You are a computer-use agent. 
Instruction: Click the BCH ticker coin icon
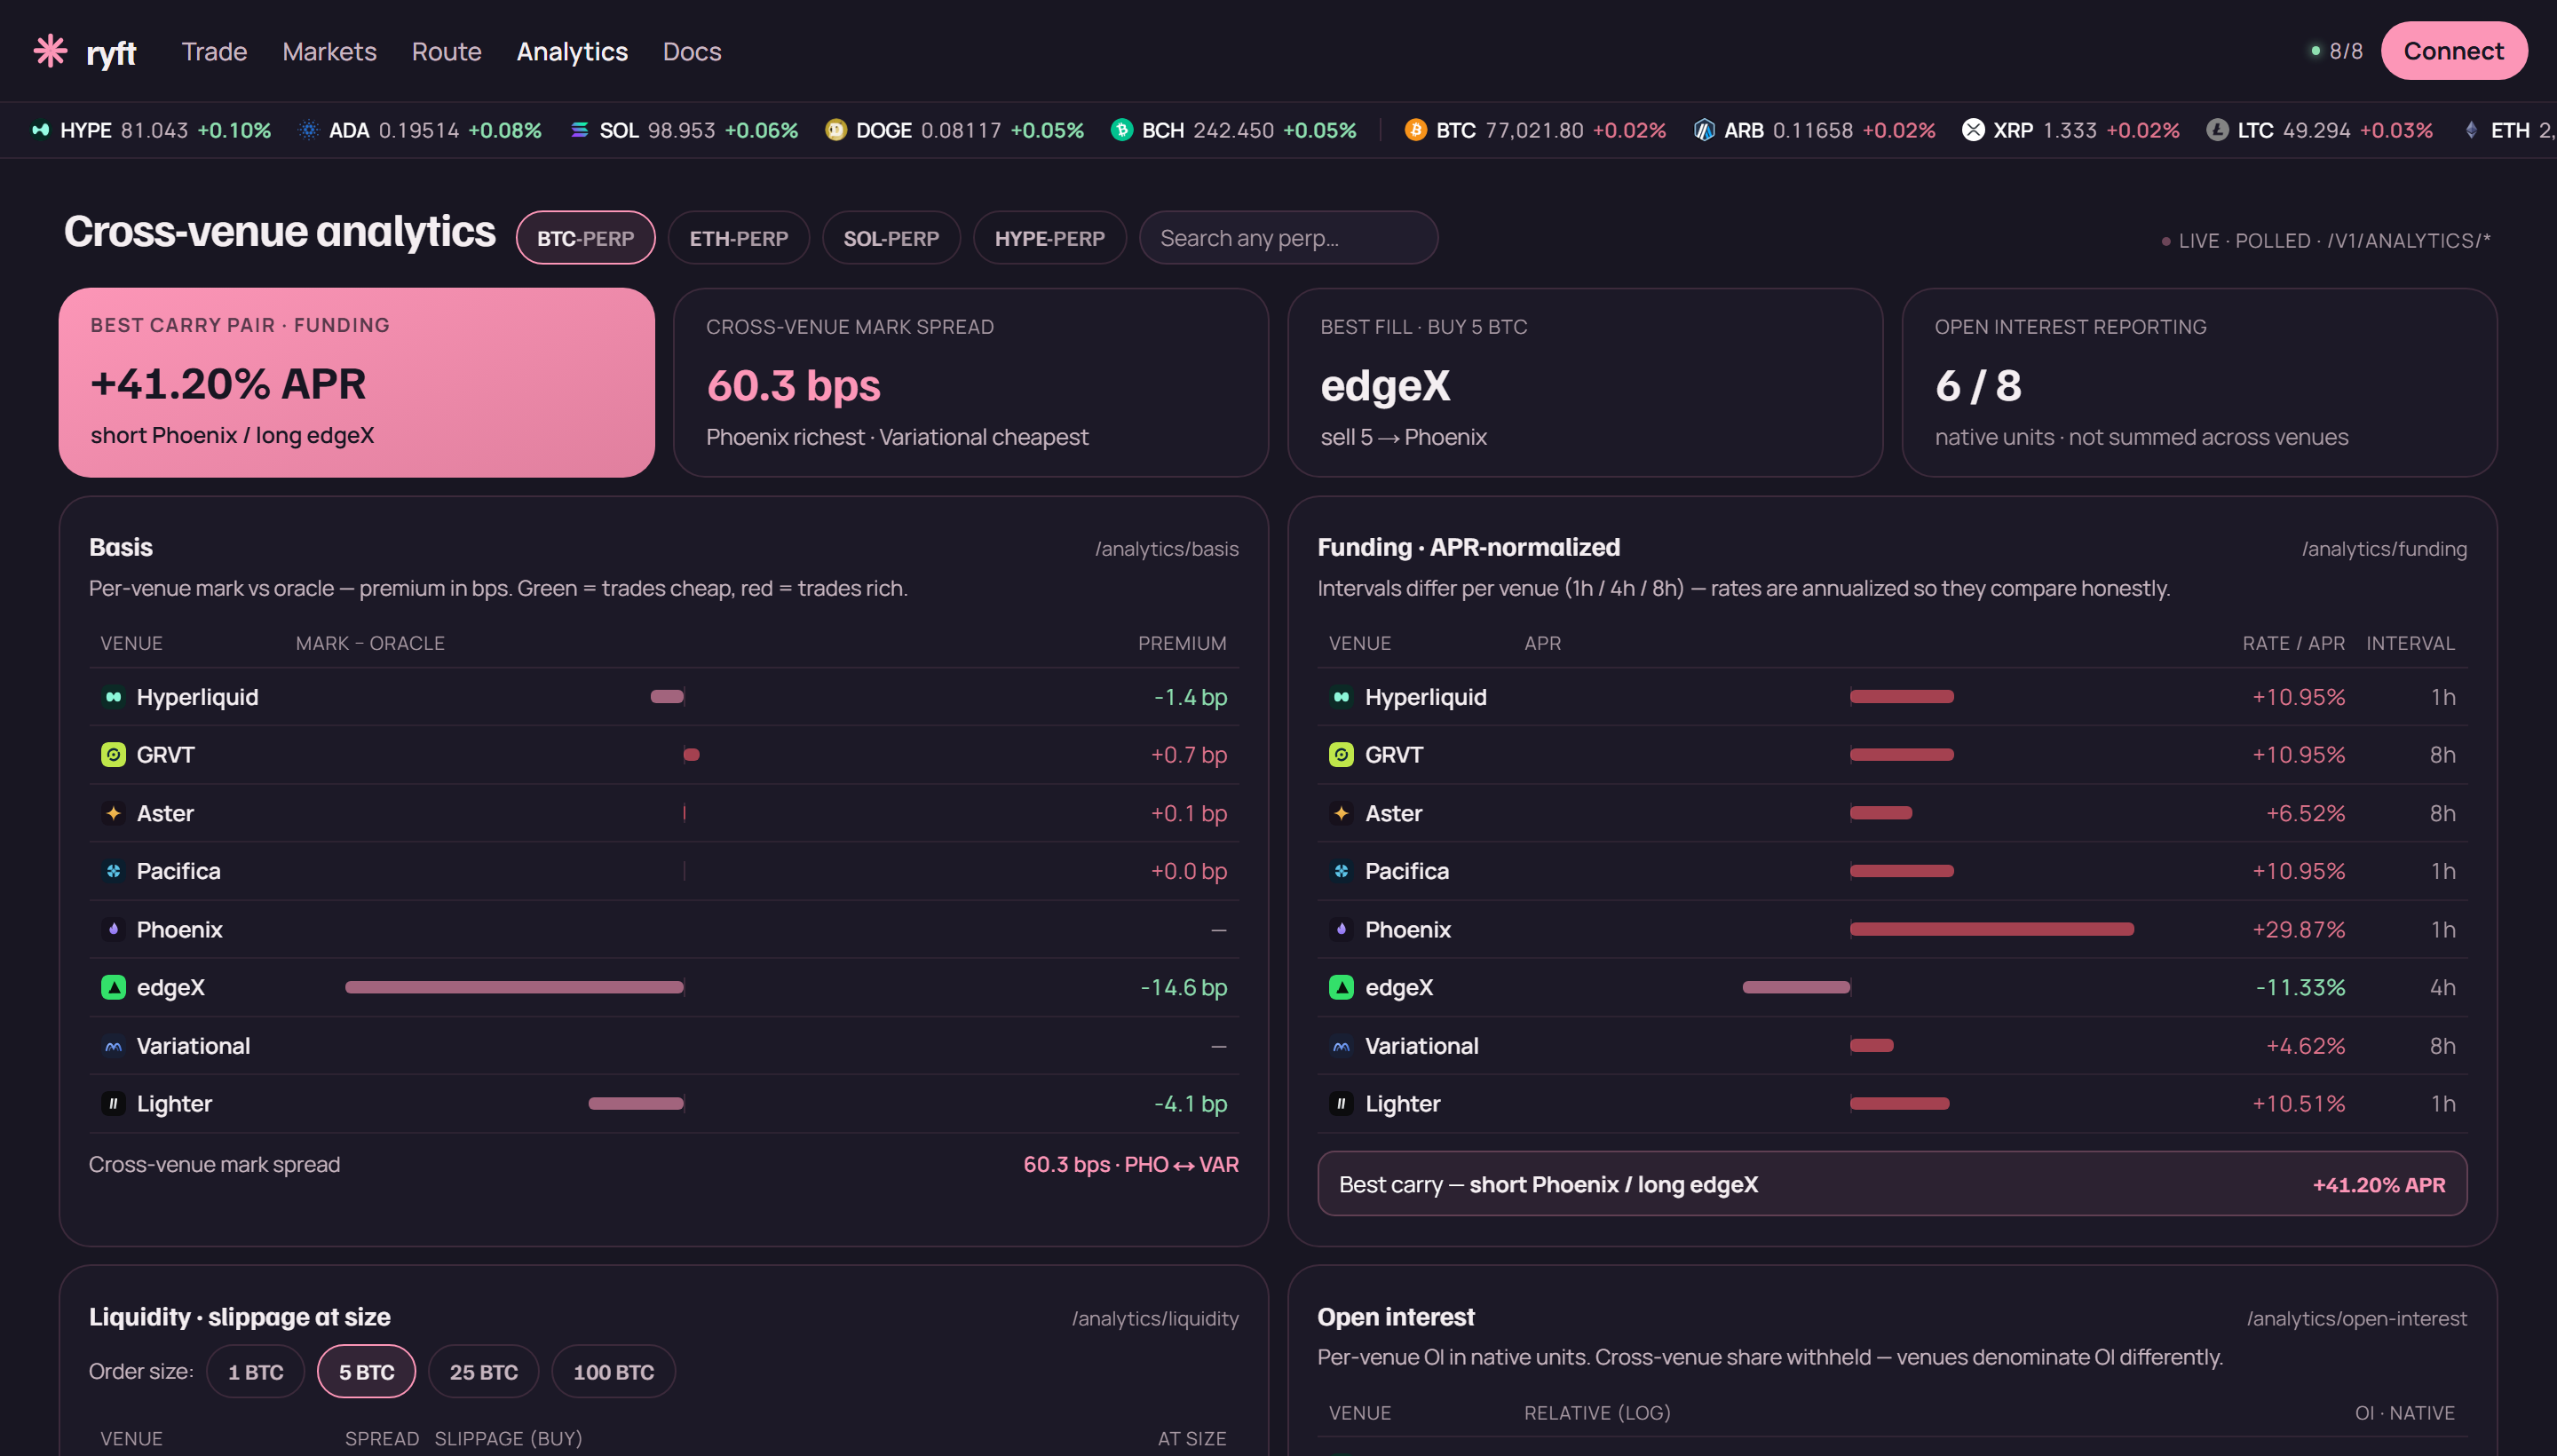[x=1122, y=130]
